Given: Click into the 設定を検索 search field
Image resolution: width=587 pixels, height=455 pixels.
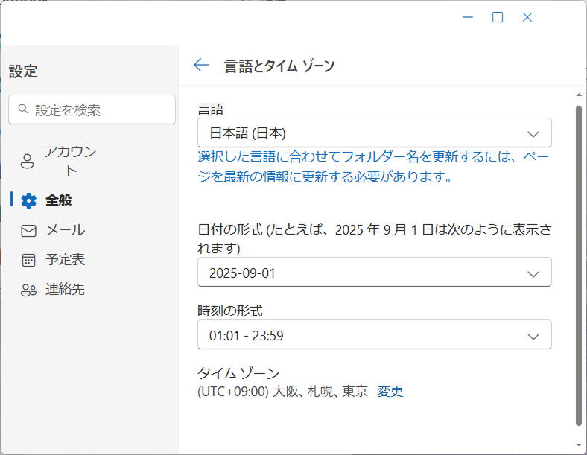Looking at the screenshot, I should (x=92, y=109).
